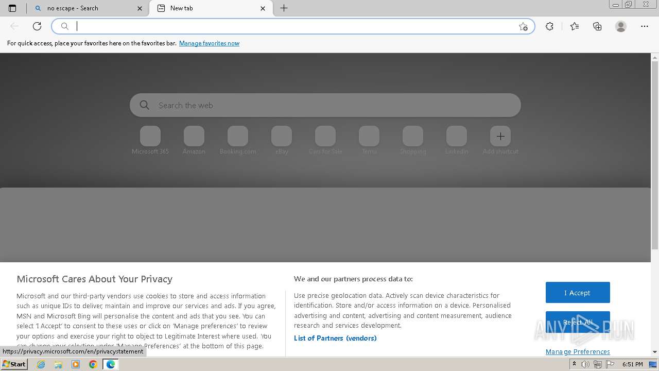Click the 'I Accept' button
The width and height of the screenshot is (659, 371).
tap(578, 293)
